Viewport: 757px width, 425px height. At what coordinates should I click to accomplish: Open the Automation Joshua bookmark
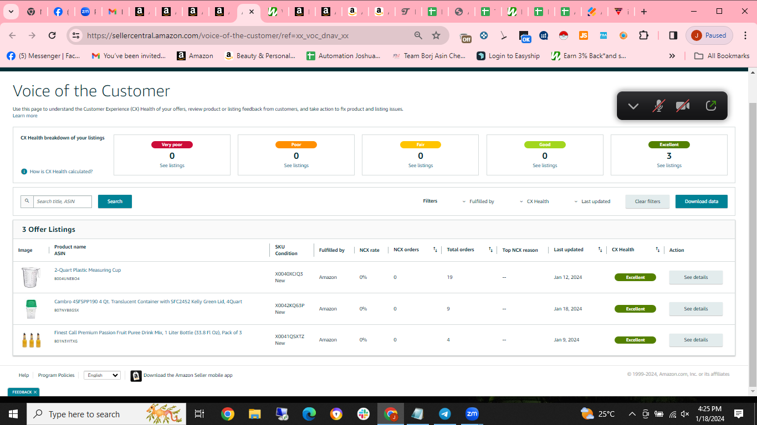(344, 56)
